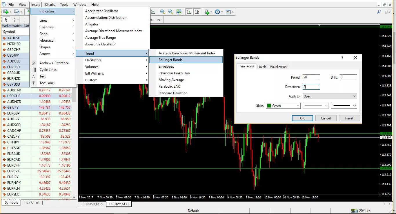Open the Indicators list dropdown arrow

(211, 12)
